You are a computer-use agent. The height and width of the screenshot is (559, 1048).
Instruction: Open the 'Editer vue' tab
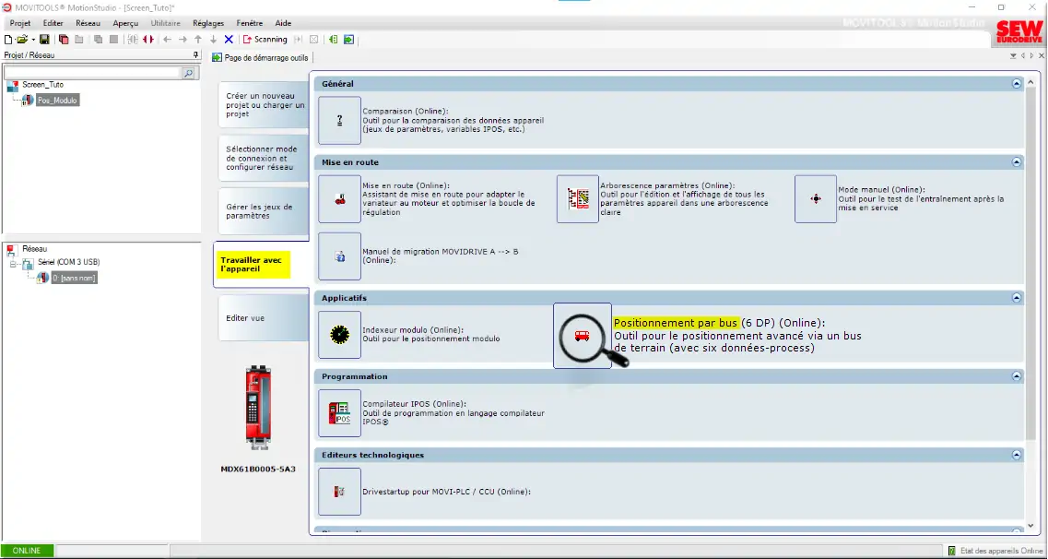pyautogui.click(x=265, y=318)
